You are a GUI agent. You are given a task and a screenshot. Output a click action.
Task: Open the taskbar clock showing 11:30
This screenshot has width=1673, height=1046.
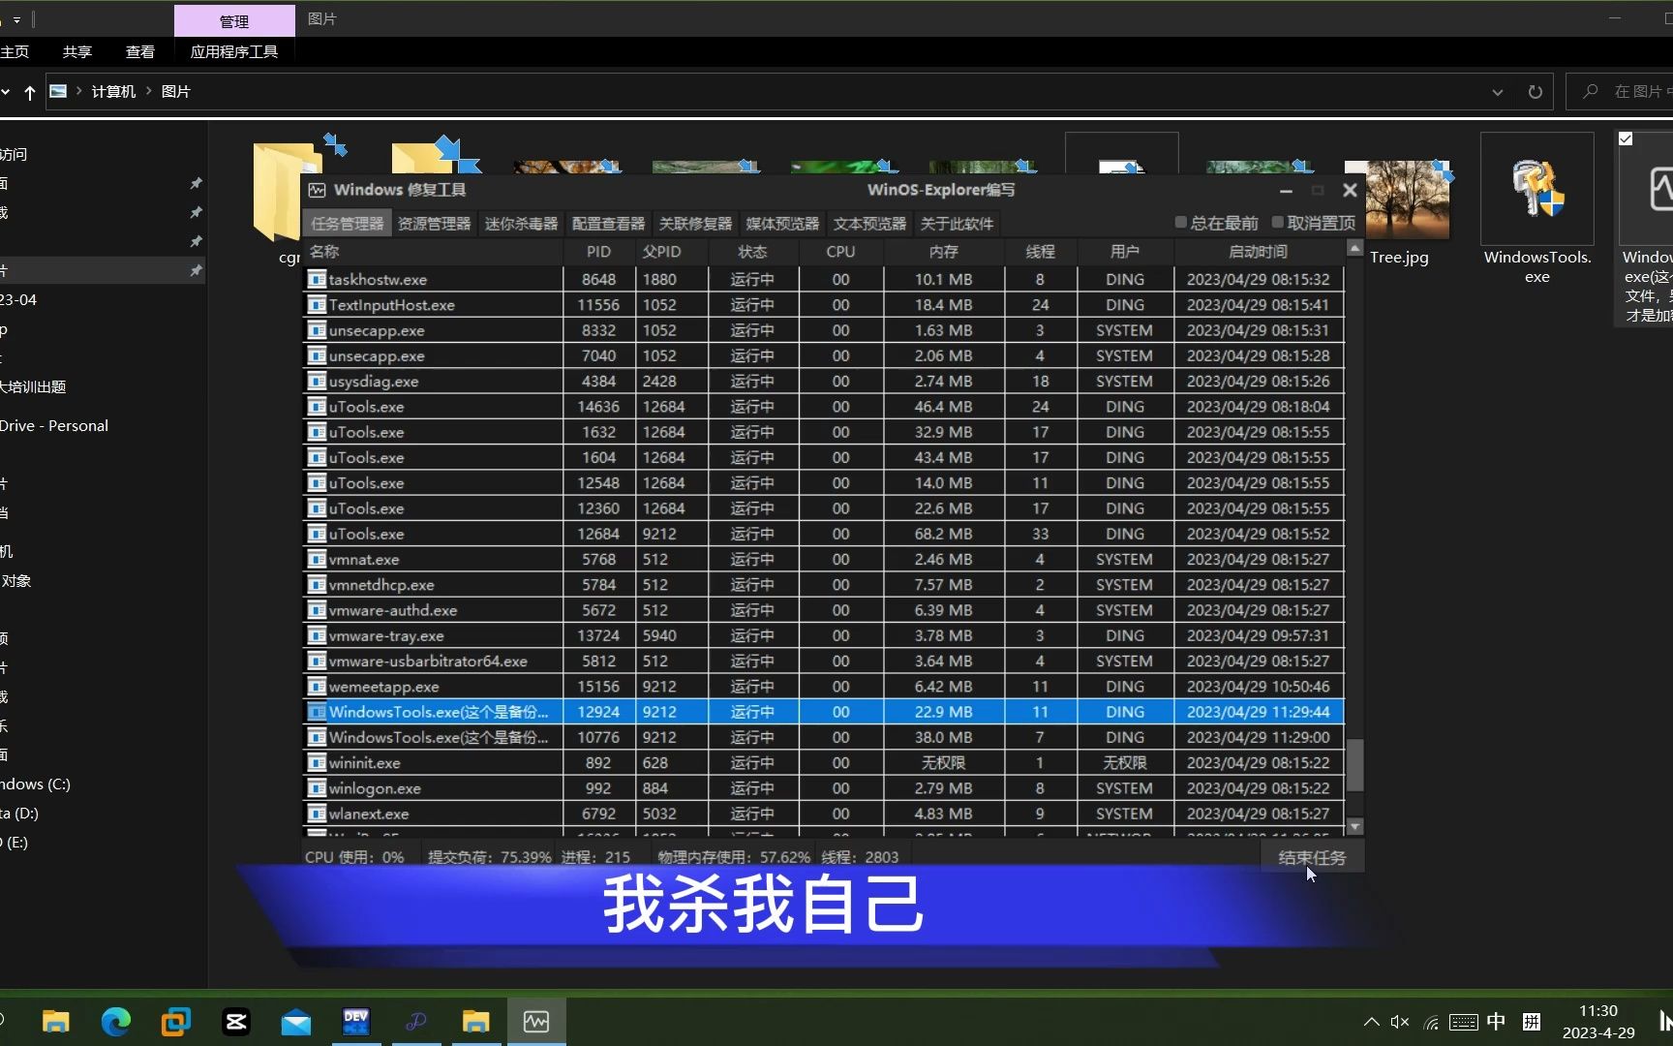click(1598, 1022)
